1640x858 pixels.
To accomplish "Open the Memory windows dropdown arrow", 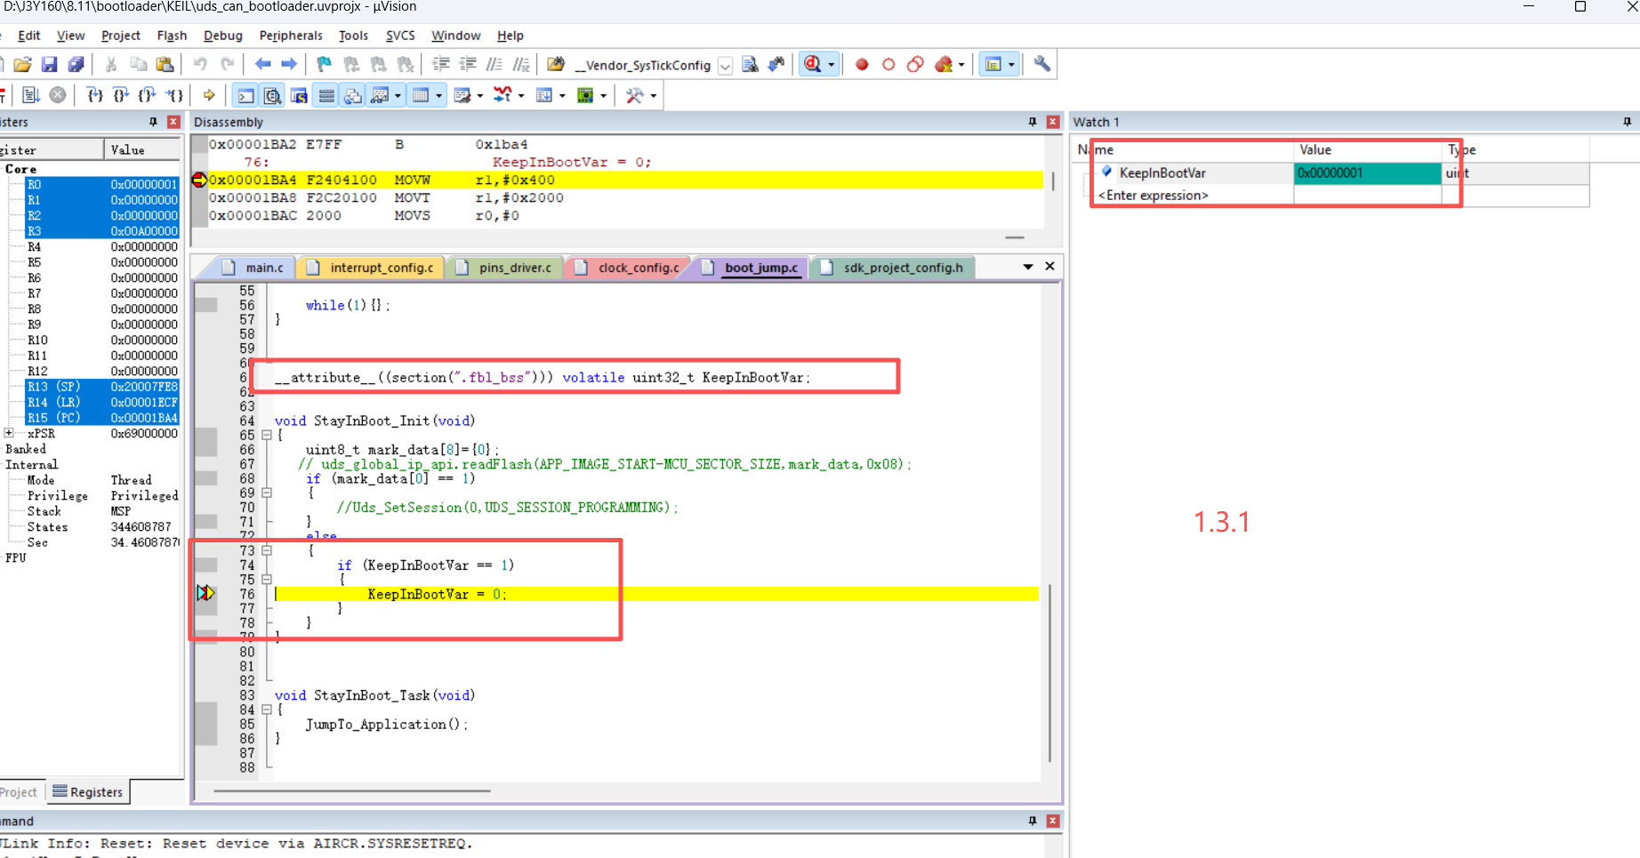I will (x=438, y=95).
